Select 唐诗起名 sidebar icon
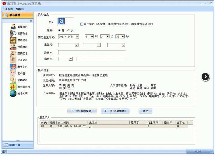 click(x=13, y=40)
